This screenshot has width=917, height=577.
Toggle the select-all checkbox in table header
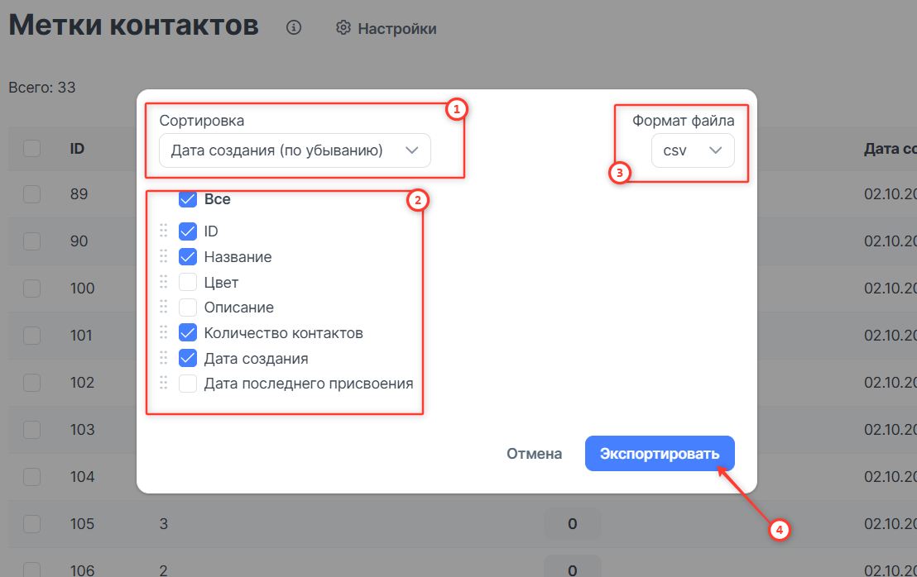[x=31, y=148]
